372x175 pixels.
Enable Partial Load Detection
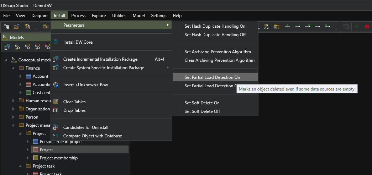point(212,77)
